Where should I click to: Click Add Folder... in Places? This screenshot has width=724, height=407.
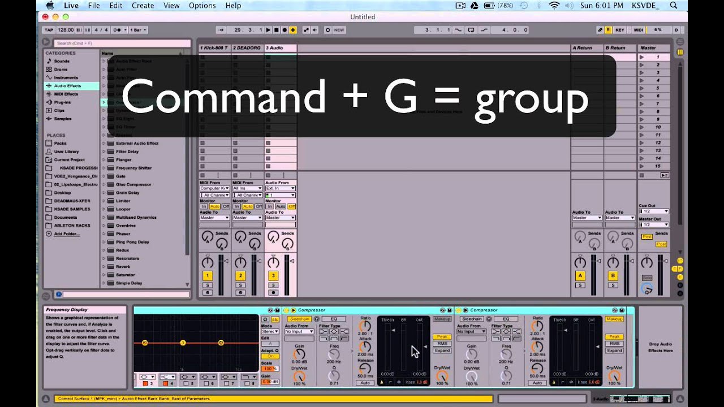click(x=67, y=233)
